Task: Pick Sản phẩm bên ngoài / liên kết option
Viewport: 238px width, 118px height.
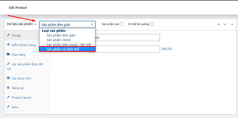Action: (x=69, y=45)
